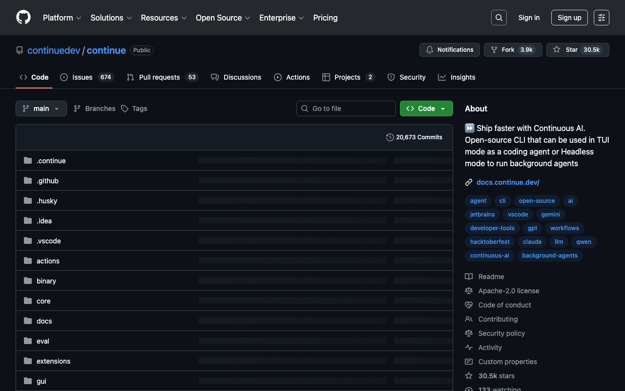625x391 pixels.
Task: Open the main branch selector dropdown
Action: click(x=41, y=109)
